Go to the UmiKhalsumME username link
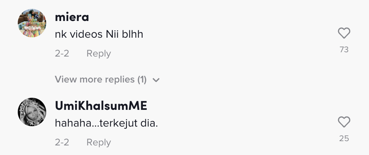This screenshot has height=155, width=369. click(x=101, y=106)
